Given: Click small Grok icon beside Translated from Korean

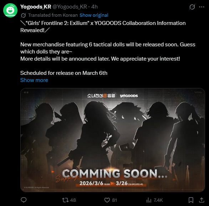Looking at the screenshot, I should [x=23, y=15].
